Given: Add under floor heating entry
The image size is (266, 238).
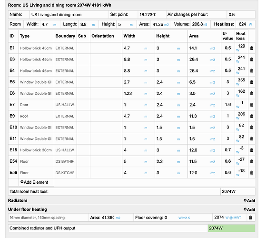Looking at the screenshot, I should [249, 209].
